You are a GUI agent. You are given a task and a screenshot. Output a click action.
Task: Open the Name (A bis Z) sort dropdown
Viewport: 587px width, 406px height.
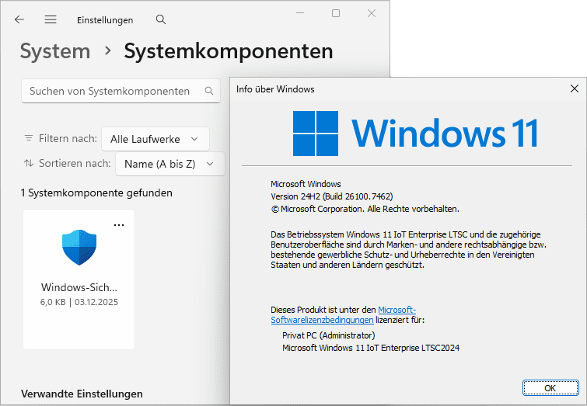point(170,164)
